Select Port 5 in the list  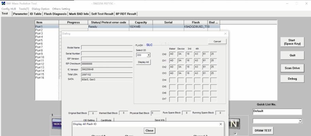pyautogui.click(x=39, y=40)
